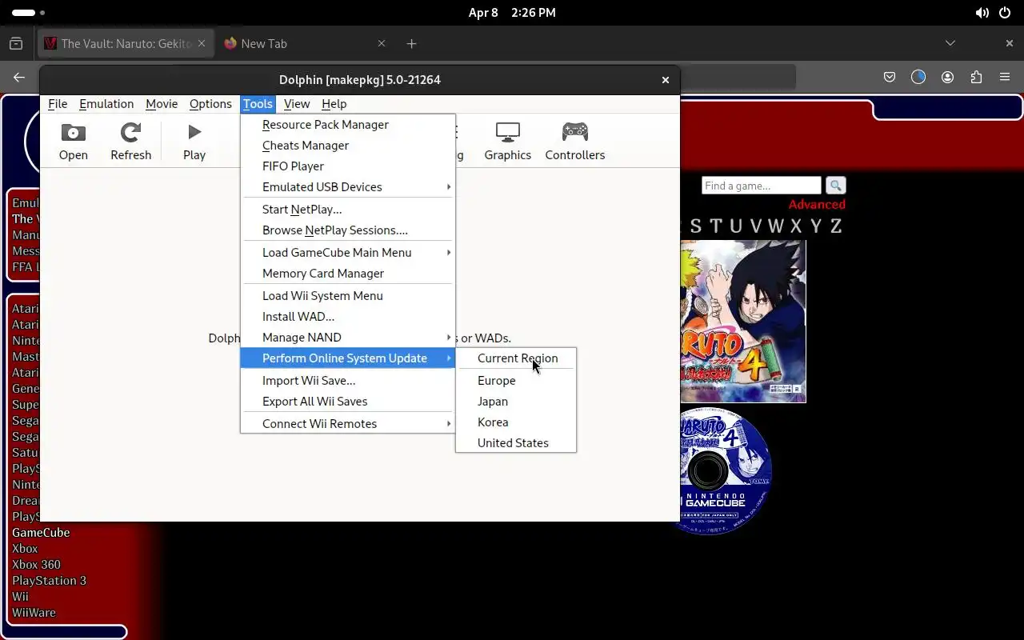
Task: Open a new browser tab with plus
Action: pos(411,43)
